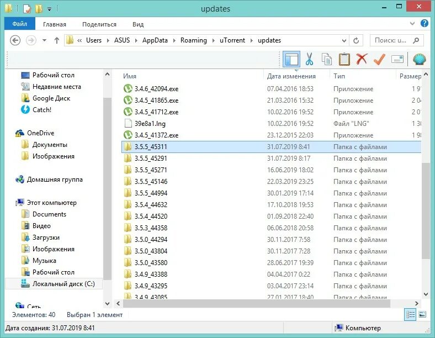
Task: Expand the address bar history dropdown
Action: pos(344,40)
